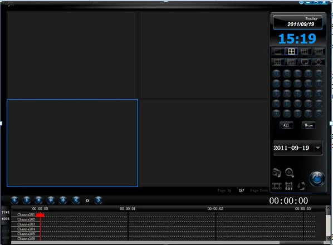The width and height of the screenshot is (333, 245).
Task: Stop playback with the stop button
Action: tap(38, 200)
